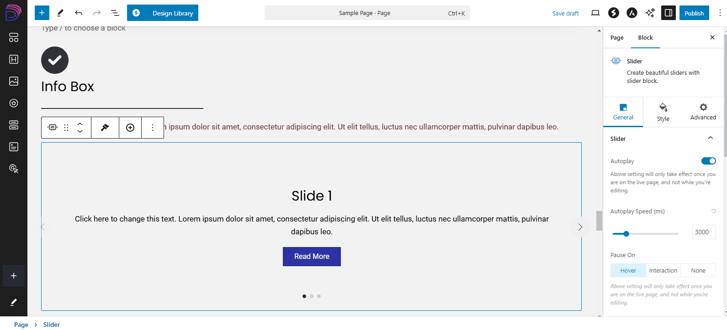Open the heading widget in left sidebar
The width and height of the screenshot is (727, 330).
14,59
